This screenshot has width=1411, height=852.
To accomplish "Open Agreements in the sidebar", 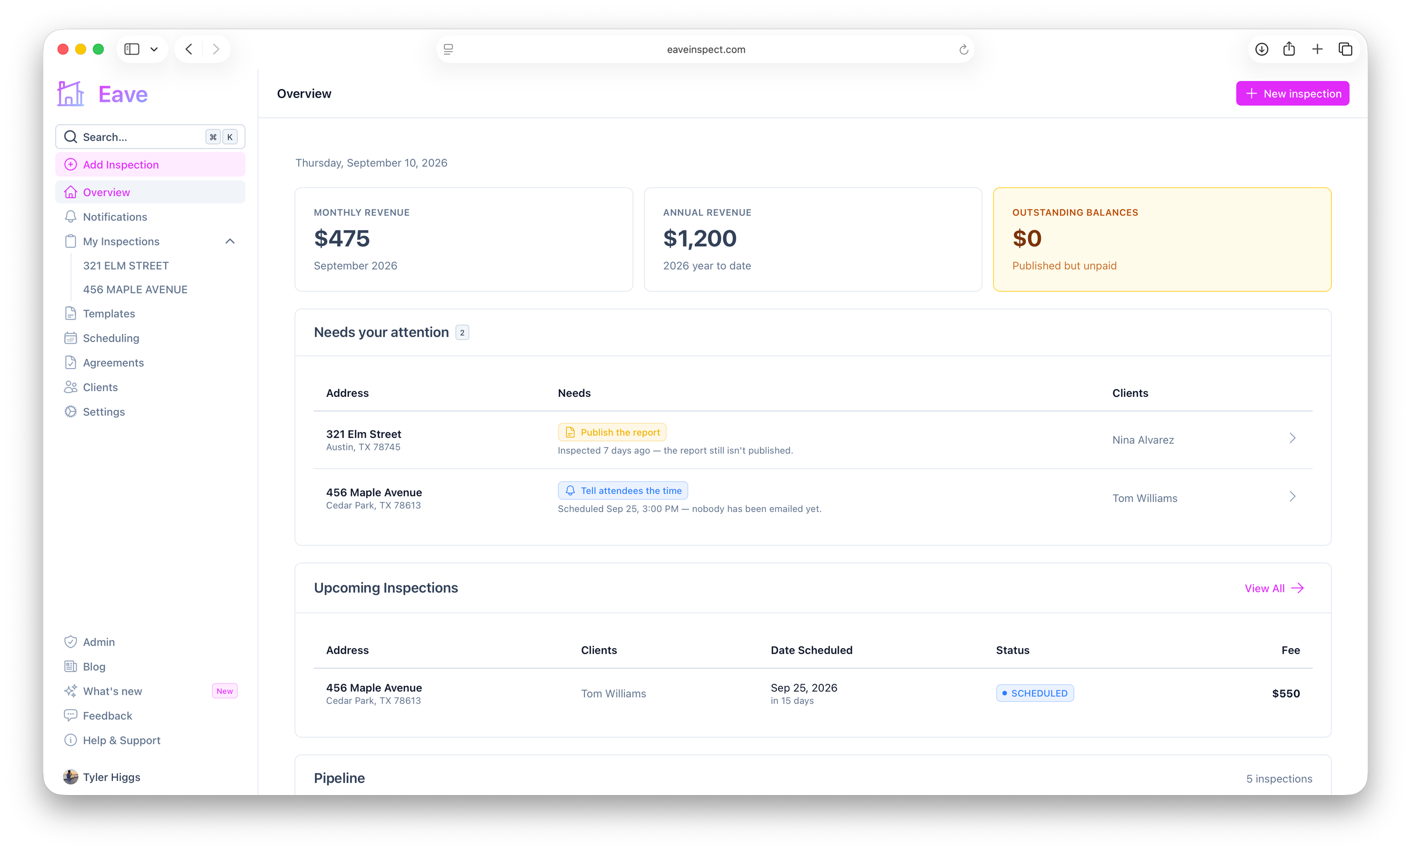I will click(x=150, y=363).
